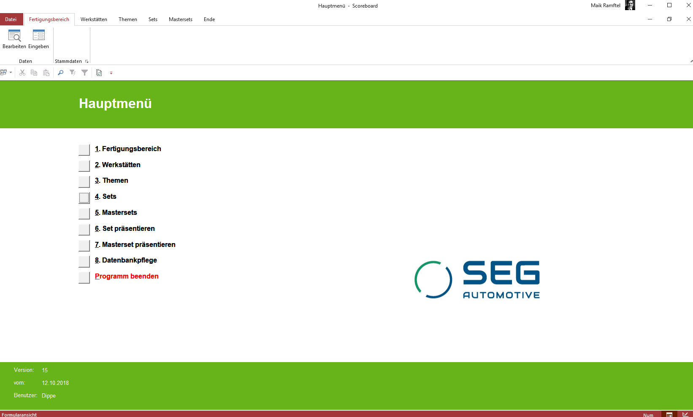Image resolution: width=693 pixels, height=417 pixels.
Task: Switch to Form view in status bar
Action: (669, 415)
